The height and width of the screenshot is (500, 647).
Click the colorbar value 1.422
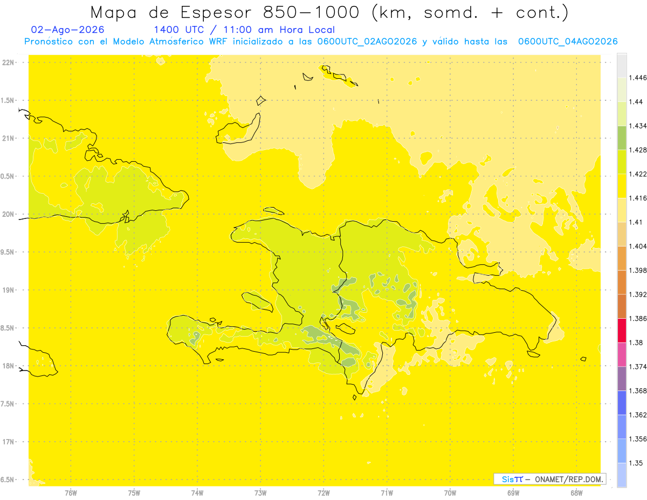pos(638,174)
